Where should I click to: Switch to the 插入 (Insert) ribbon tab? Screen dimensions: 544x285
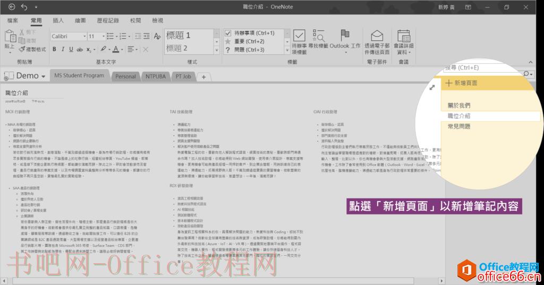58,21
